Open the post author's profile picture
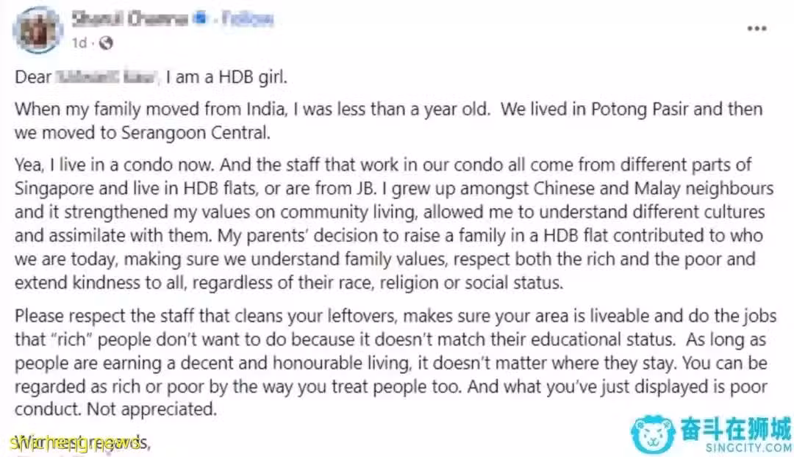 click(x=38, y=30)
